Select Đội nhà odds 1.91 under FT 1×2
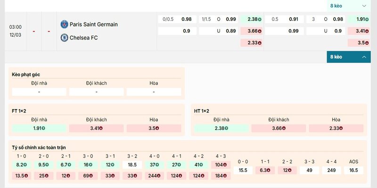377x188 pixels. point(39,128)
